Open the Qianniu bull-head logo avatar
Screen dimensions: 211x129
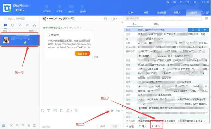coord(7,8)
